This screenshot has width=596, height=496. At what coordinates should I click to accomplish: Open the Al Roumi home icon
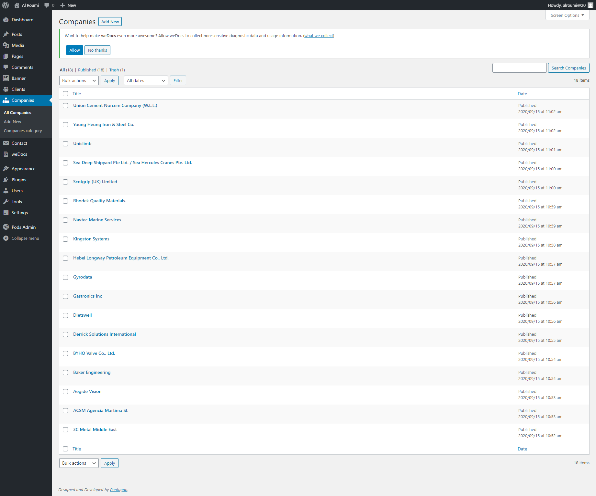(17, 5)
